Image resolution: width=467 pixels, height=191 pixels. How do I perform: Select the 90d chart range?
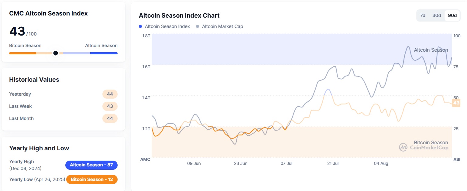pyautogui.click(x=452, y=15)
